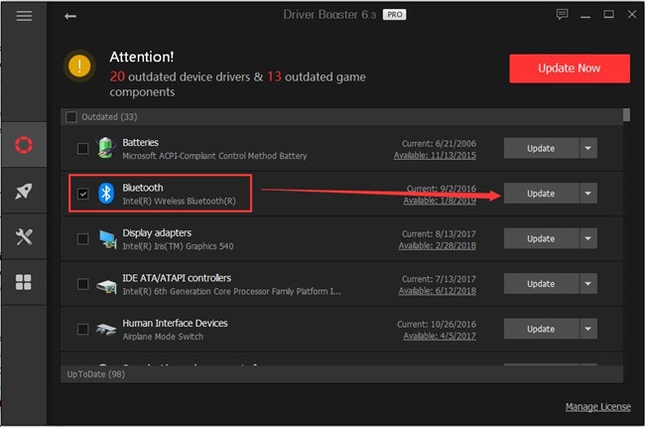Click the Batteries device icon
The image size is (645, 427).
pos(106,148)
